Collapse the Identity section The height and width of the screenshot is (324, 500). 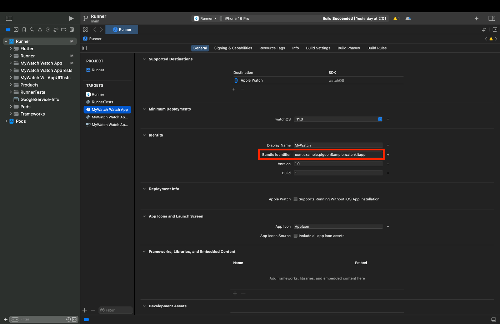[144, 135]
